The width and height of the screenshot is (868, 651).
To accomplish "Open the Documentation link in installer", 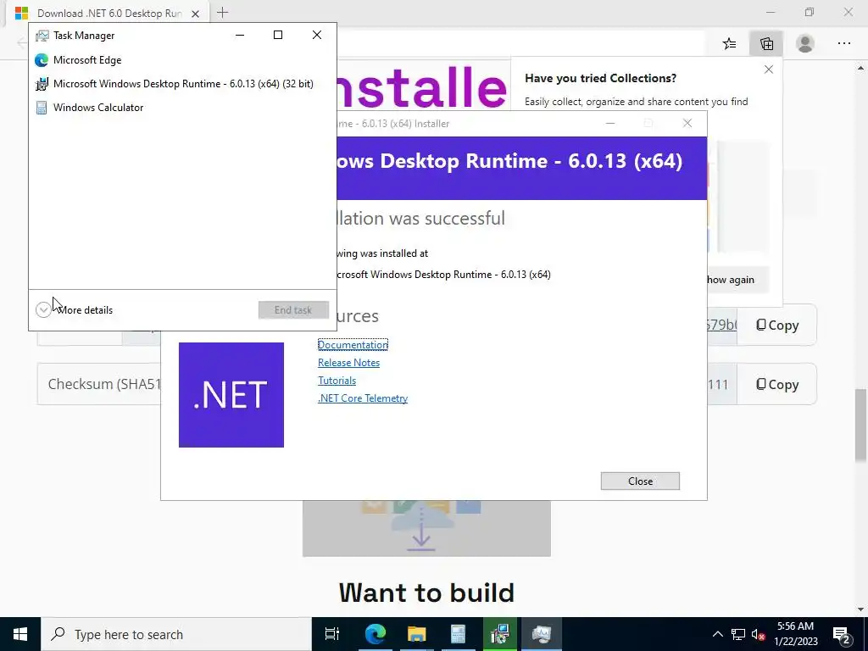I will (x=353, y=345).
